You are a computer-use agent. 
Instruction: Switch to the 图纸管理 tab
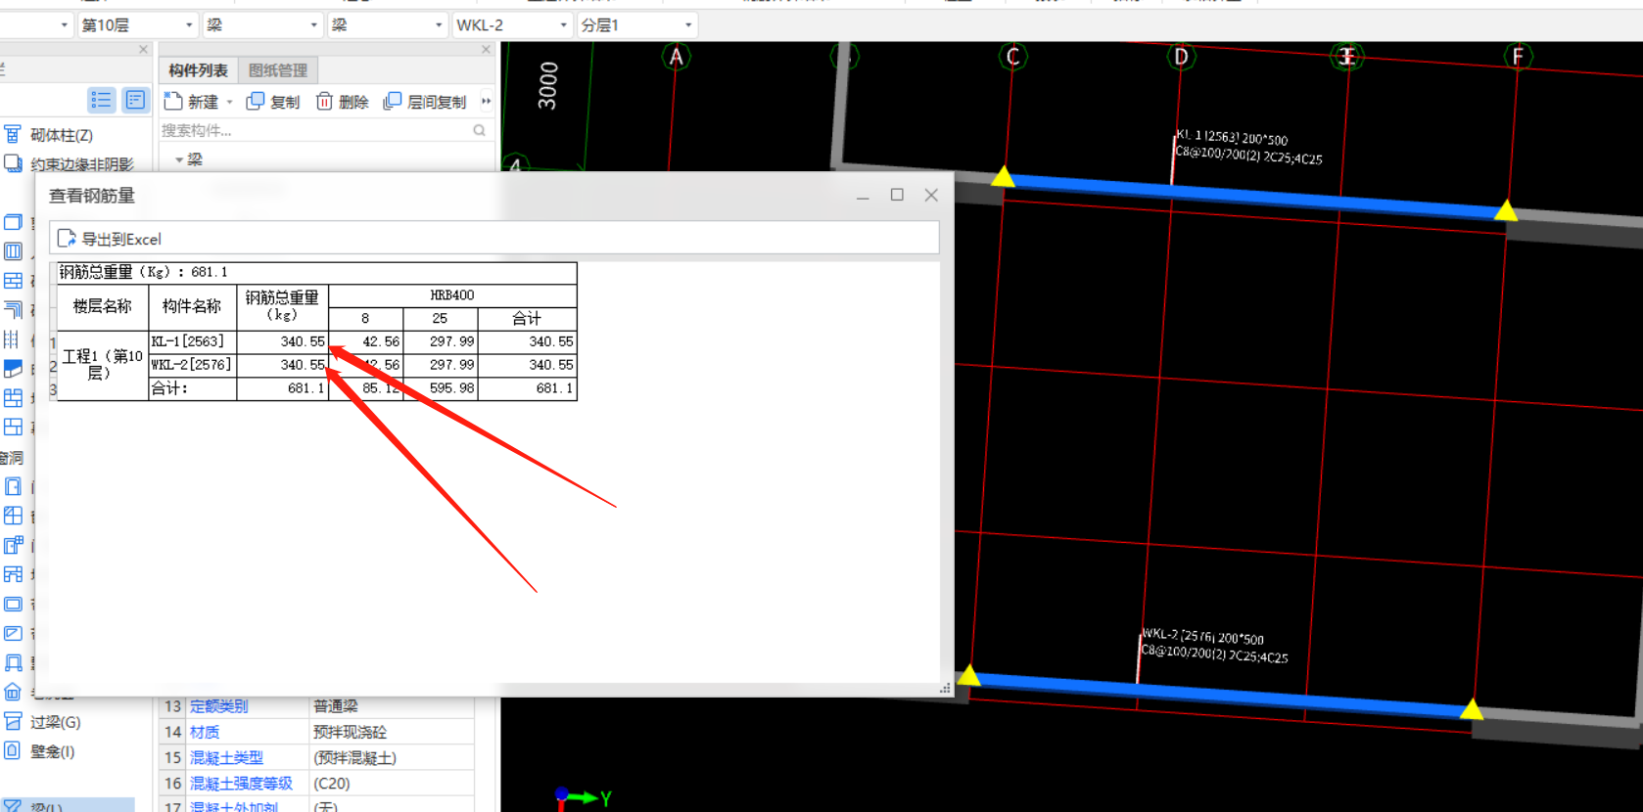(278, 70)
